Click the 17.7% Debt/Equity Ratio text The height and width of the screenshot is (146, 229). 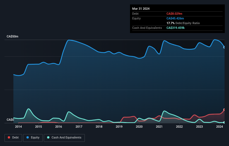click(183, 23)
